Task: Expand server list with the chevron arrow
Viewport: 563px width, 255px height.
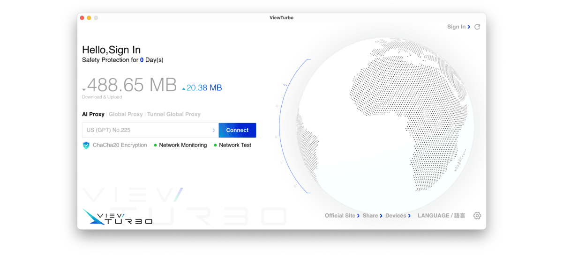Action: point(214,131)
